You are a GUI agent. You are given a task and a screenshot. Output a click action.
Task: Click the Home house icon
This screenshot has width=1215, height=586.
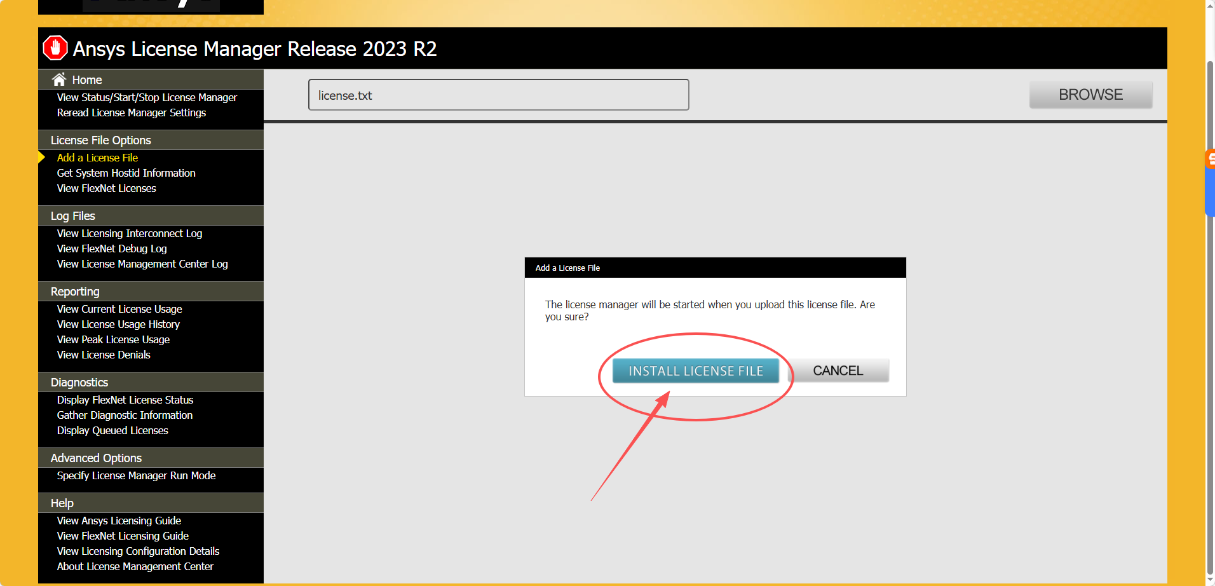coord(59,79)
